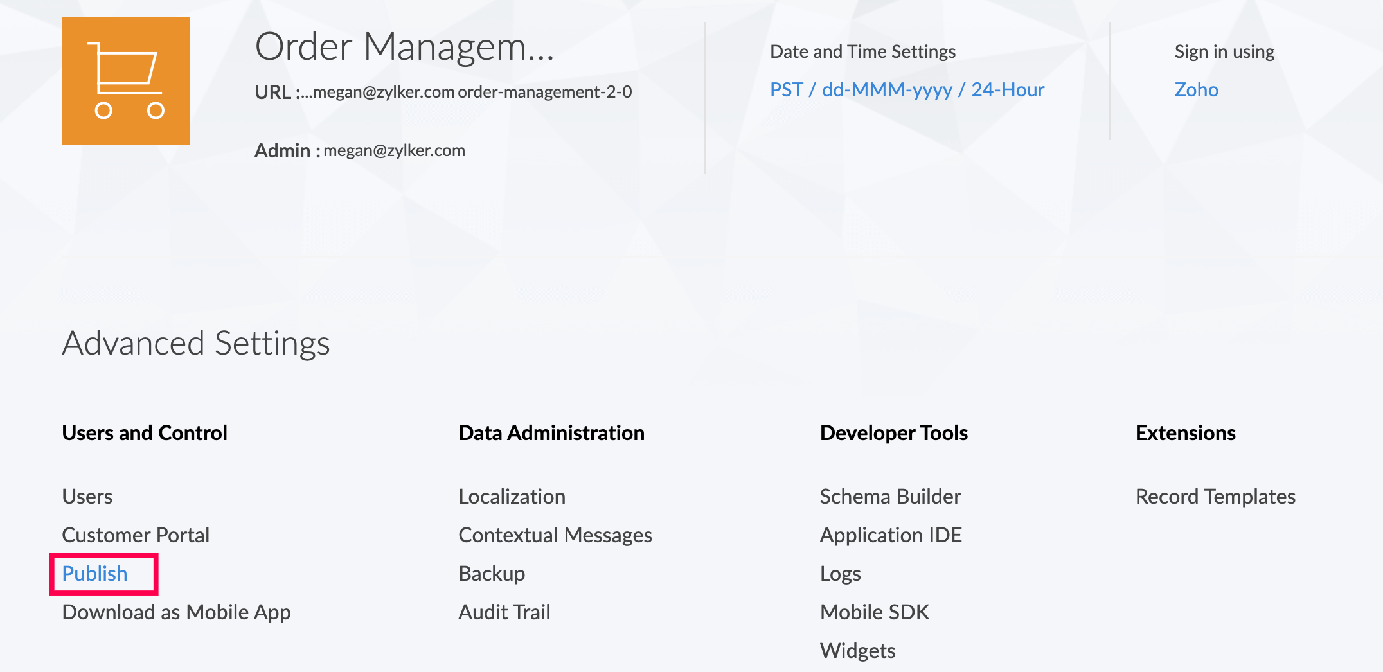
Task: Open the Publish settings link
Action: click(x=95, y=574)
